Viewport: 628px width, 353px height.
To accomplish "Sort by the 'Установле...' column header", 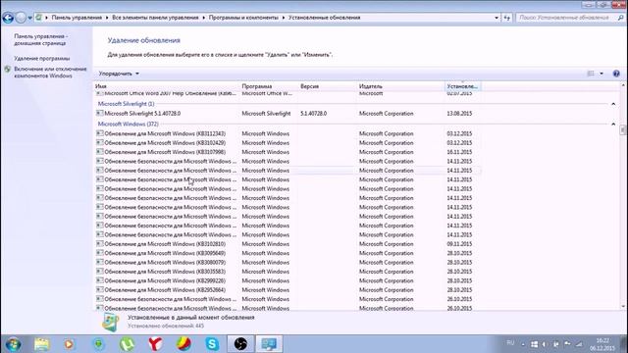I will [x=462, y=86].
